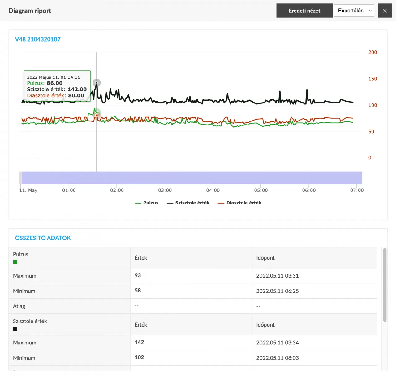Select the Pulzus Maximum row value 93
Viewport: 396px width, 377px height.
click(138, 275)
